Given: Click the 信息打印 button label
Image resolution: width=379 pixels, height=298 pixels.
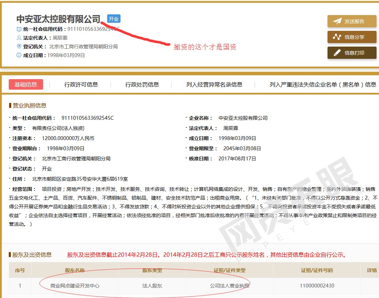Looking at the screenshot, I should coord(354,53).
